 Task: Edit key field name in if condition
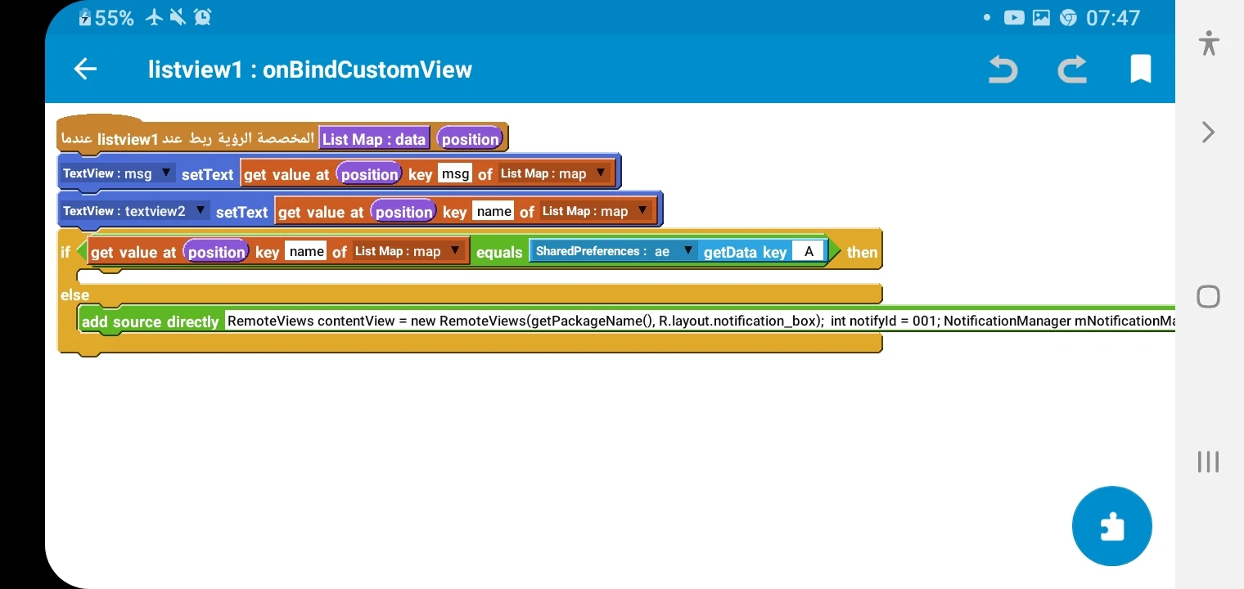click(307, 251)
